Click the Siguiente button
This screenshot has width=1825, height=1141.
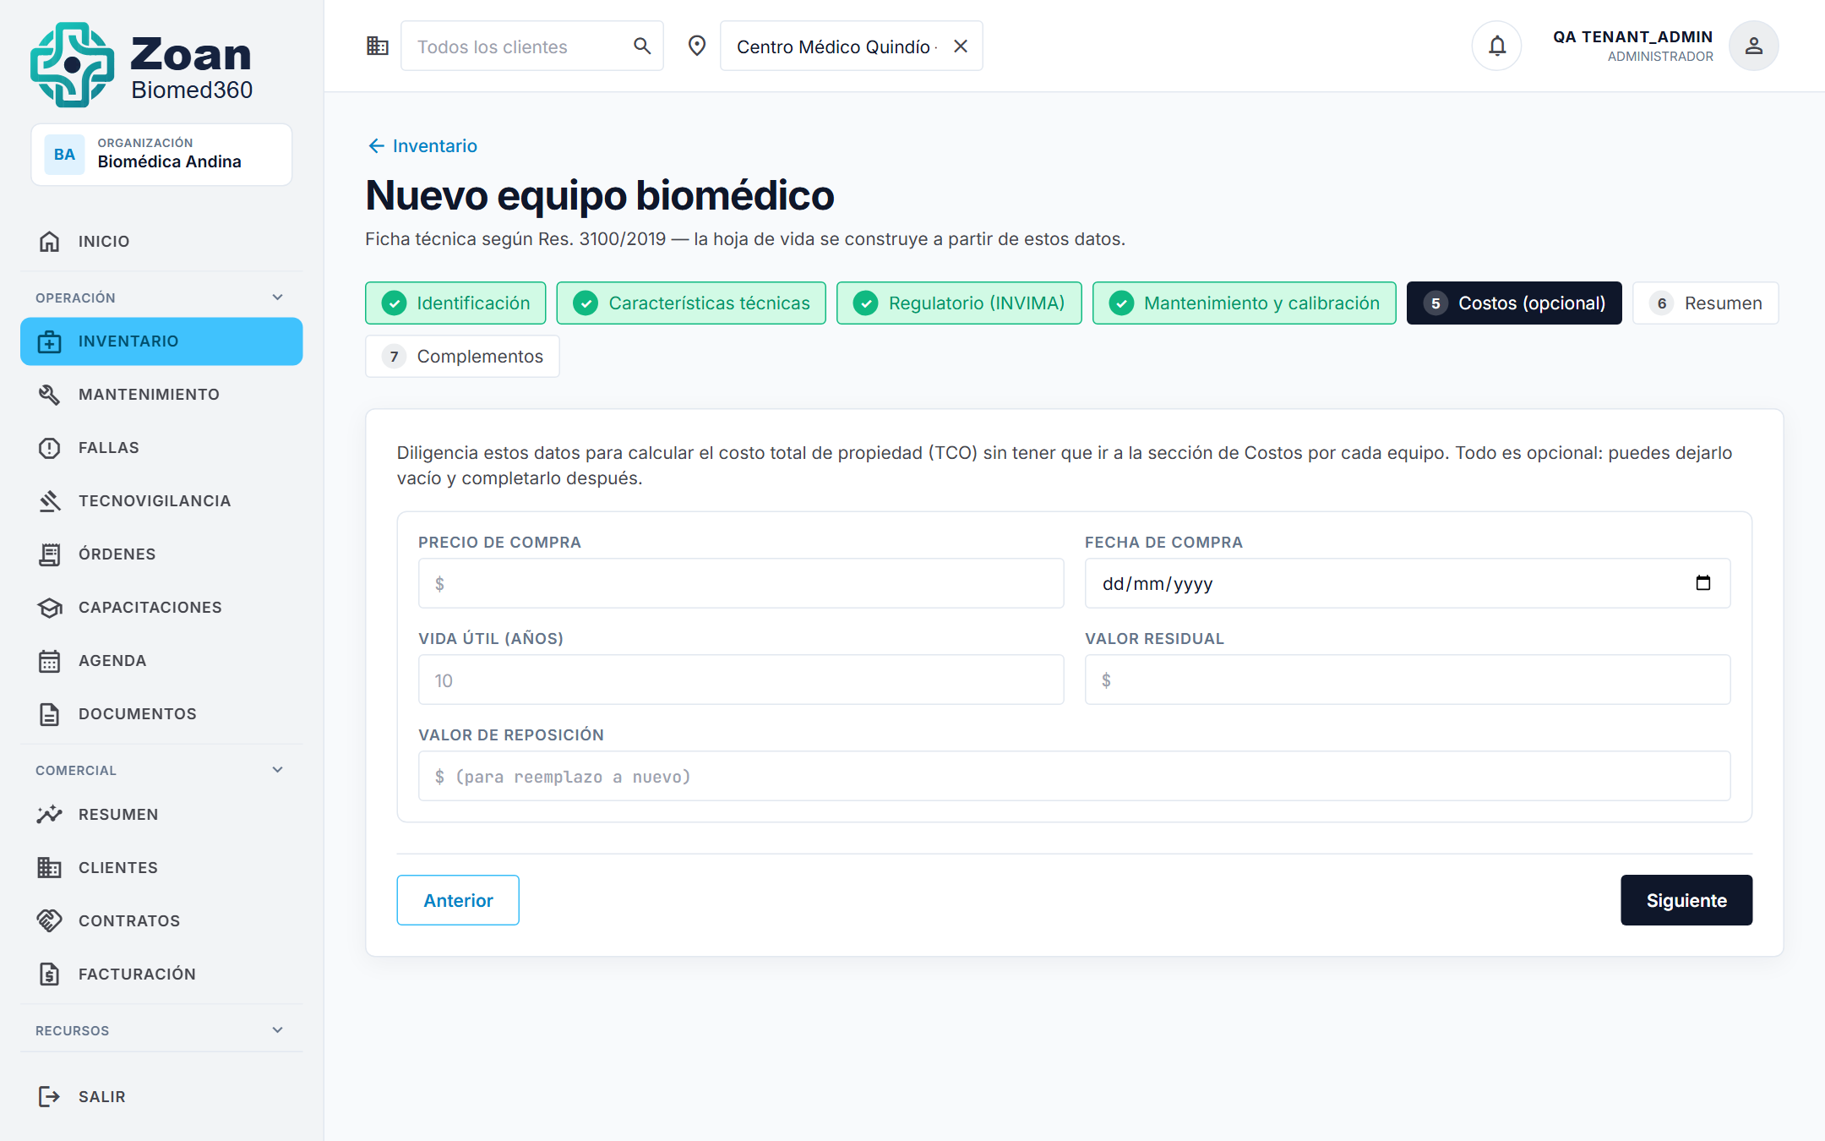[x=1686, y=900]
